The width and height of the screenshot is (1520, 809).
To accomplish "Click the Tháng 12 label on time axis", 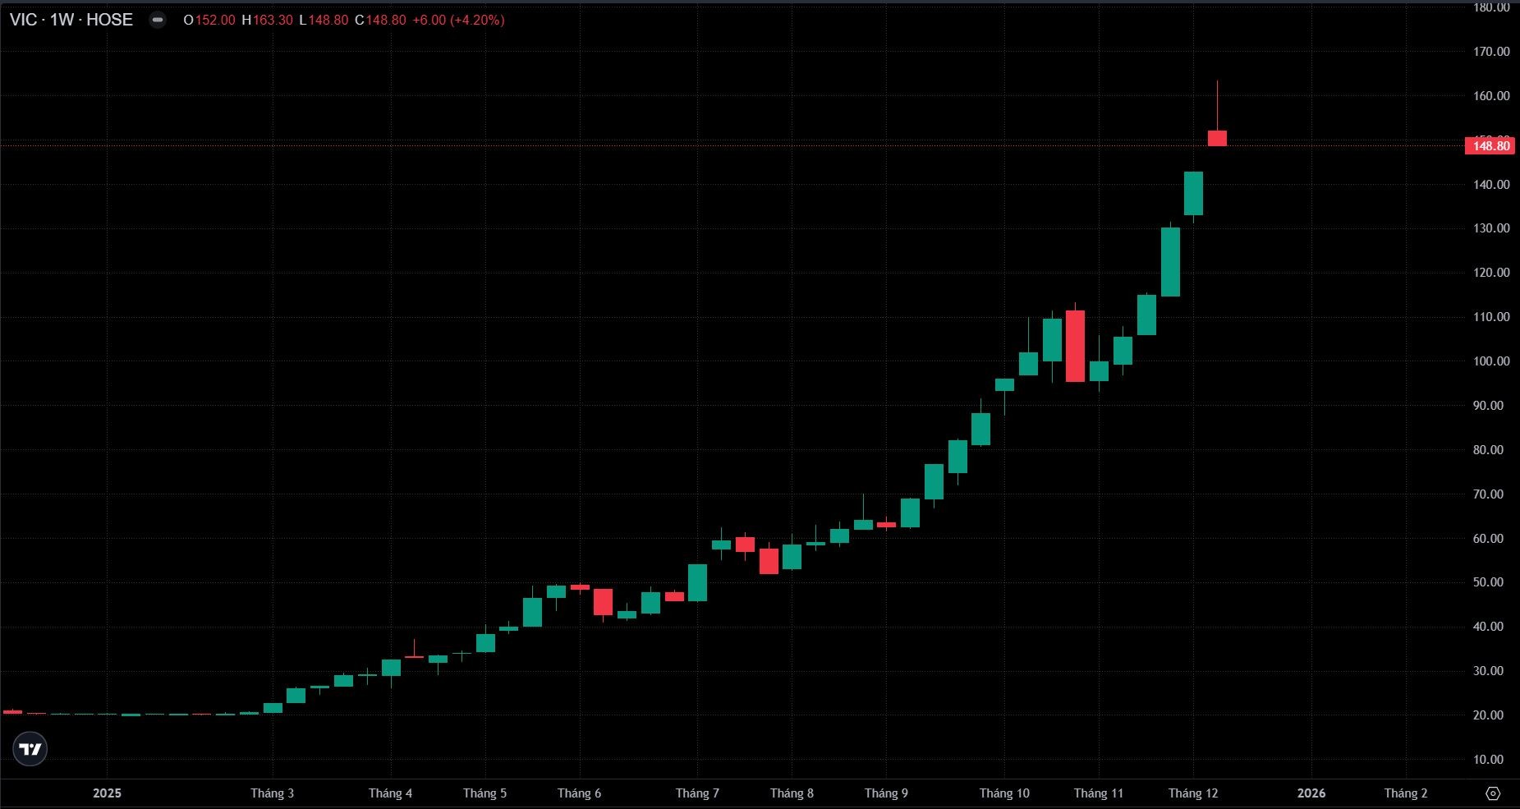I will (1193, 793).
